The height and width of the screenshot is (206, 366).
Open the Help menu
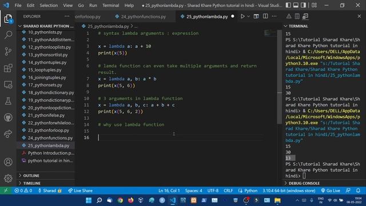click(x=129, y=5)
